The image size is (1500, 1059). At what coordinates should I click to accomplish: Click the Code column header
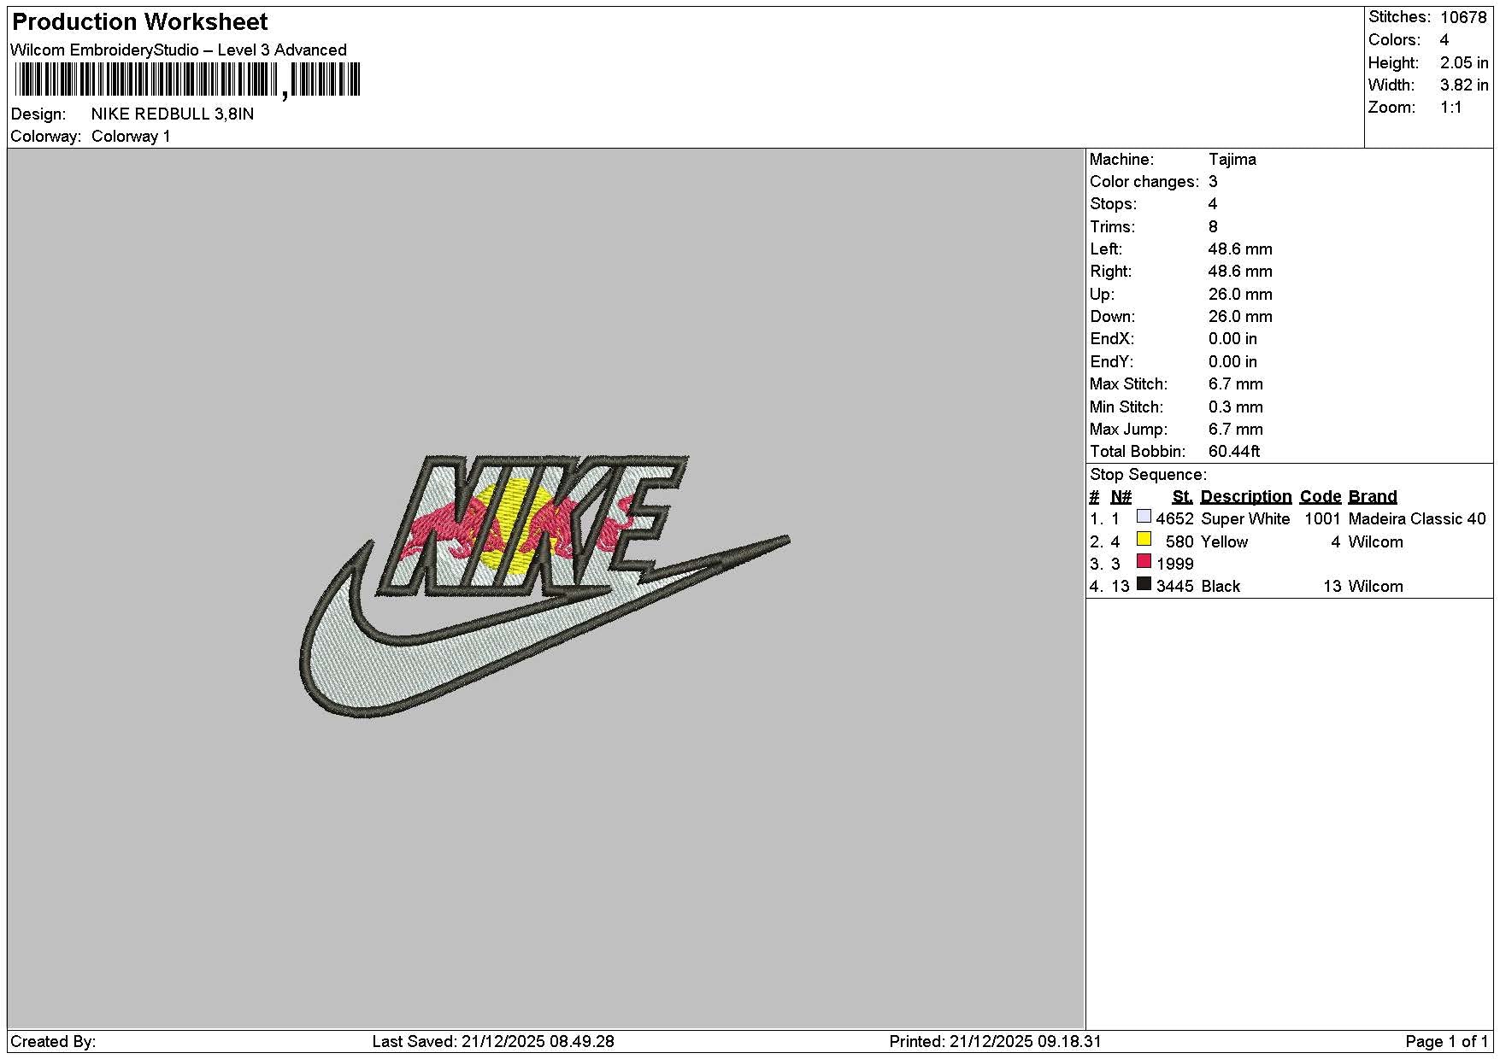pos(1321,496)
